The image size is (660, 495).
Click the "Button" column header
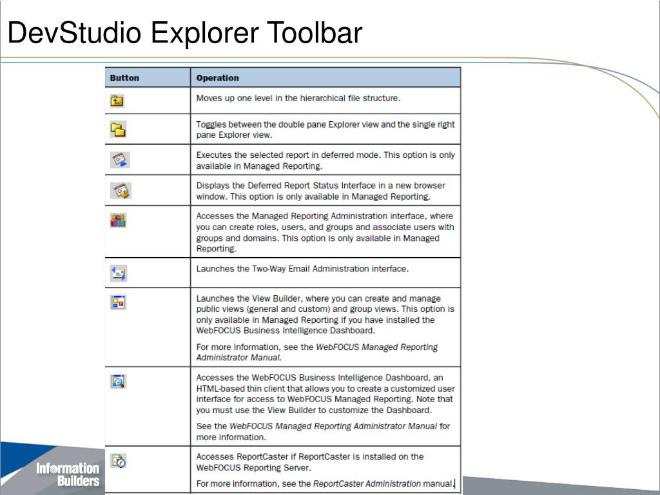(x=124, y=78)
